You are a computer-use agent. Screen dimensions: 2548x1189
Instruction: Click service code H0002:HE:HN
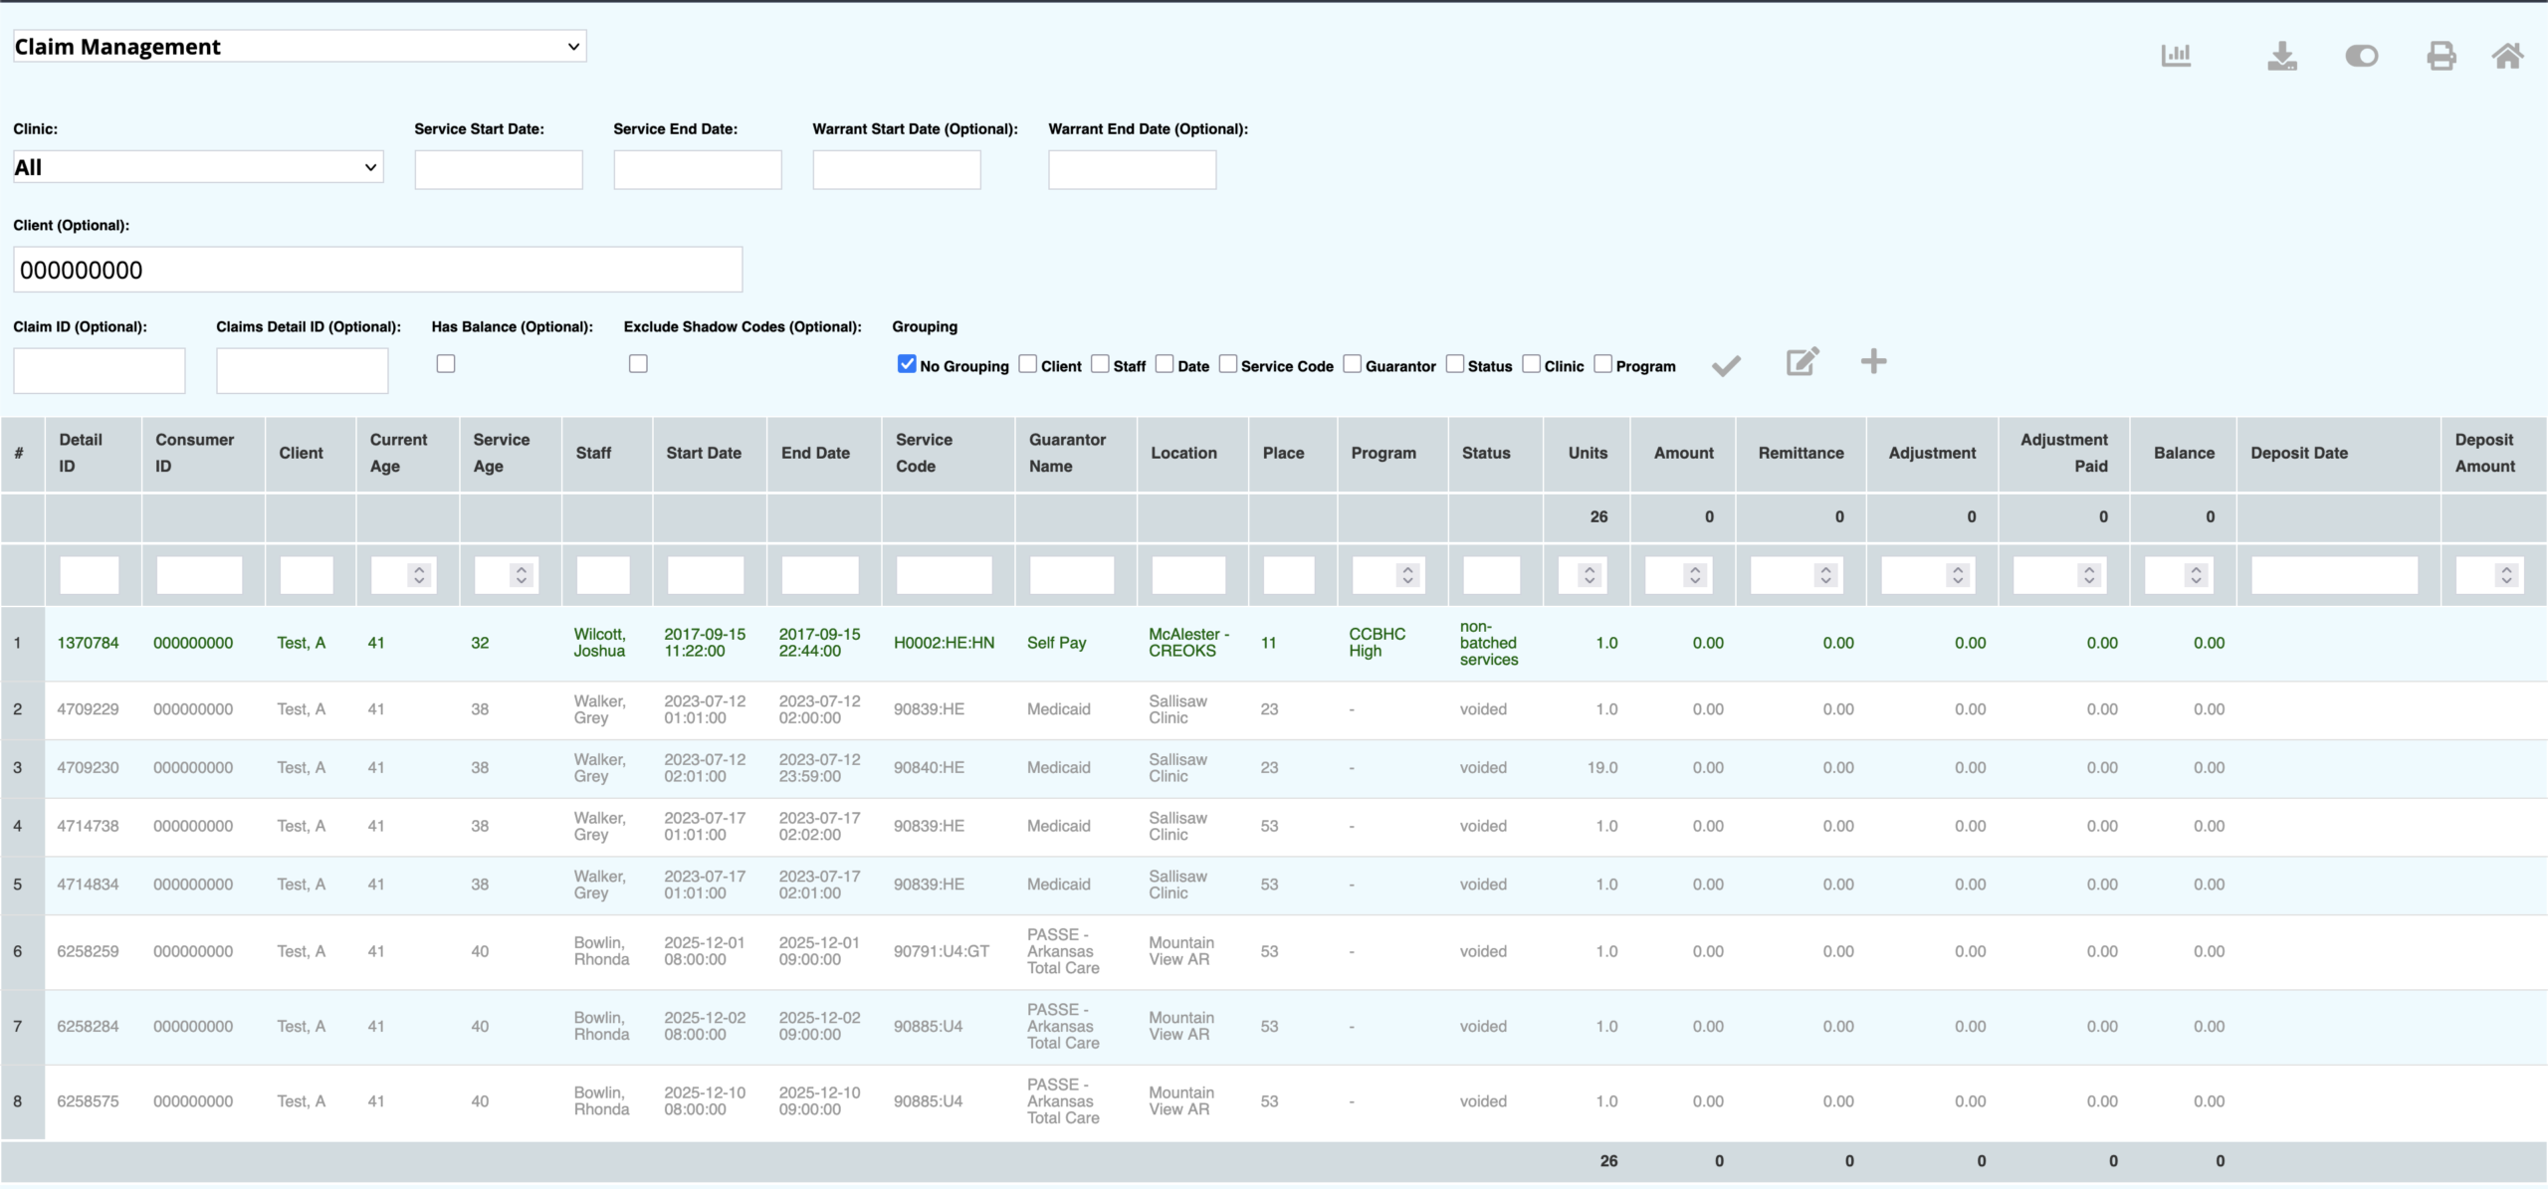[x=944, y=643]
